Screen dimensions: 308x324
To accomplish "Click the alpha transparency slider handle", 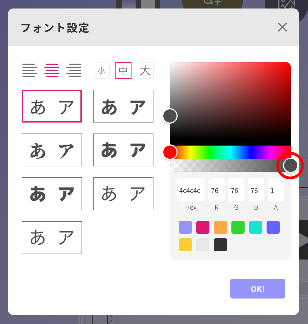I will pyautogui.click(x=290, y=165).
